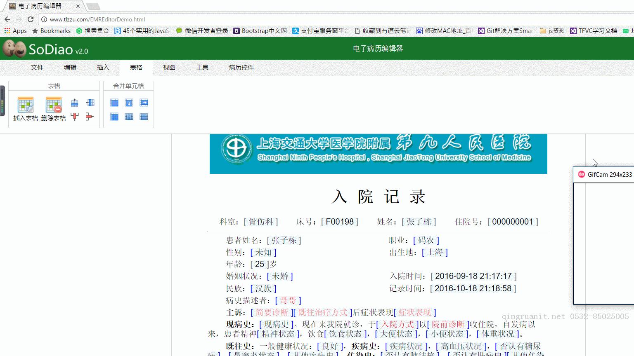
Task: Open the 性别 field showing 未知
Action: pyautogui.click(x=263, y=252)
